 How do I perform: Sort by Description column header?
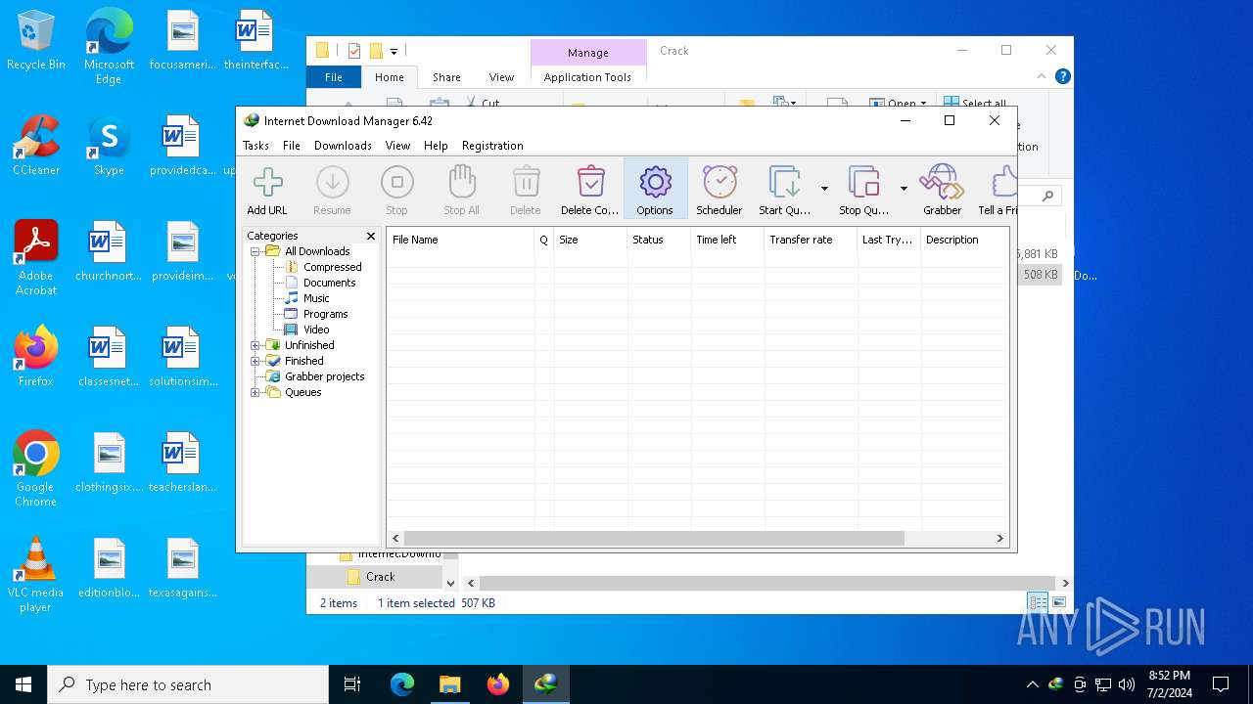pyautogui.click(x=964, y=240)
